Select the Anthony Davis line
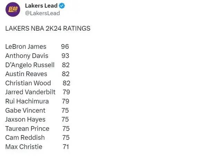 pos(37,56)
